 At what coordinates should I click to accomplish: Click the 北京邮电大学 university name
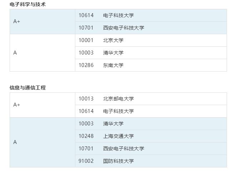coord(118,99)
